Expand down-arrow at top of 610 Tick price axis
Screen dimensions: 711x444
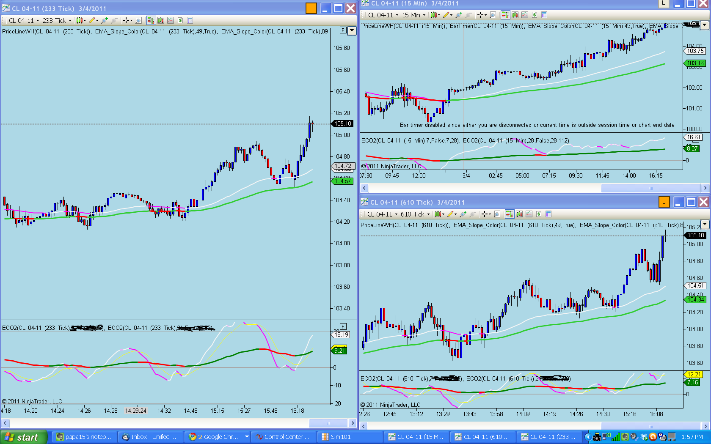pyautogui.click(x=705, y=224)
